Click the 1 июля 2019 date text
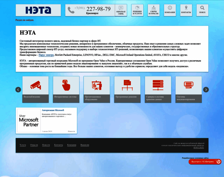The image size is (224, 177). [47, 131]
